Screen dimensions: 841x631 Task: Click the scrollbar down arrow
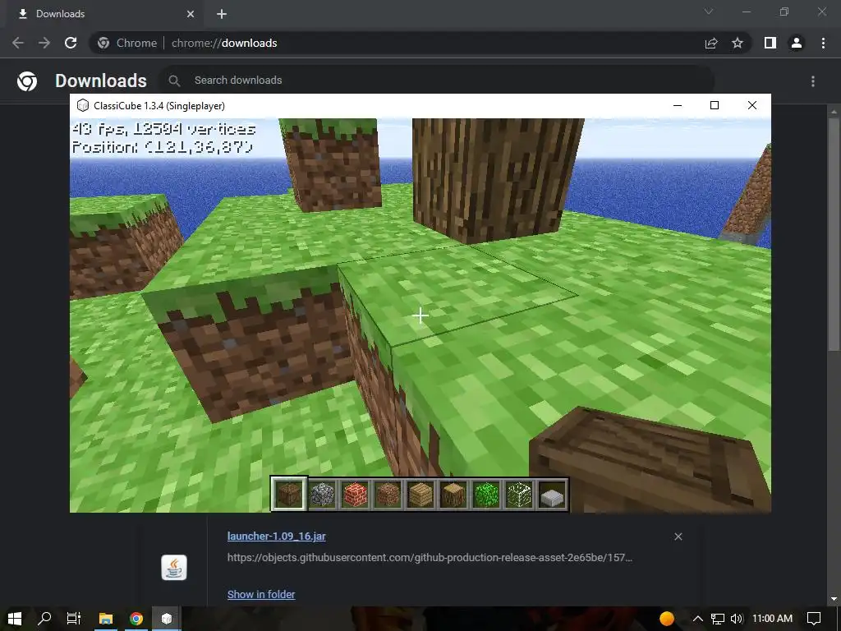tap(833, 599)
